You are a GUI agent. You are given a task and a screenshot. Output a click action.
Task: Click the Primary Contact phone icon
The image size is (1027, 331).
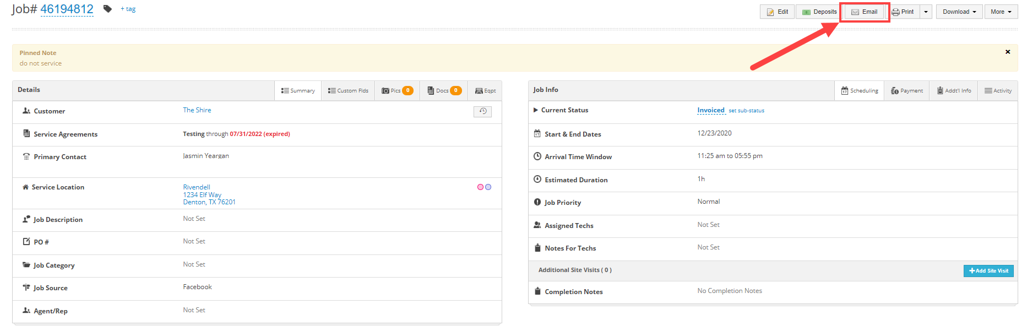click(x=26, y=156)
